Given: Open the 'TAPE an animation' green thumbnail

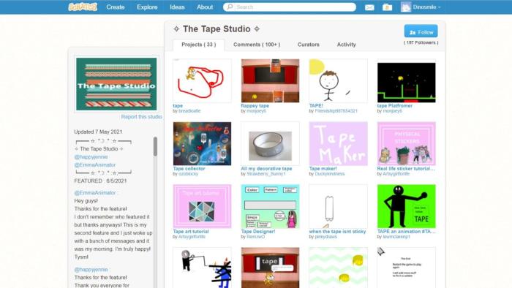Looking at the screenshot, I should pyautogui.click(x=406, y=206).
